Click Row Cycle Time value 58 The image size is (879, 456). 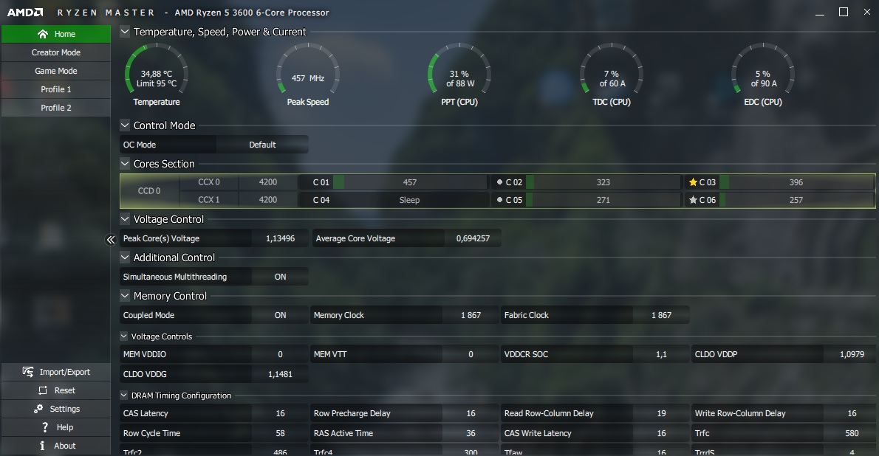(x=280, y=434)
